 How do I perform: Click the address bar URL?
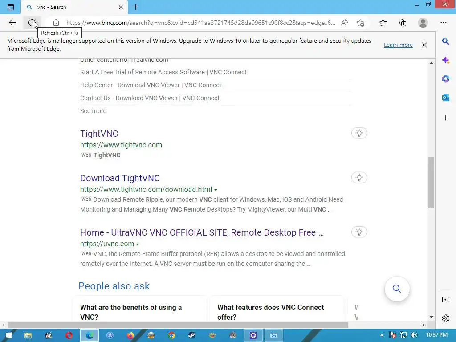200,23
